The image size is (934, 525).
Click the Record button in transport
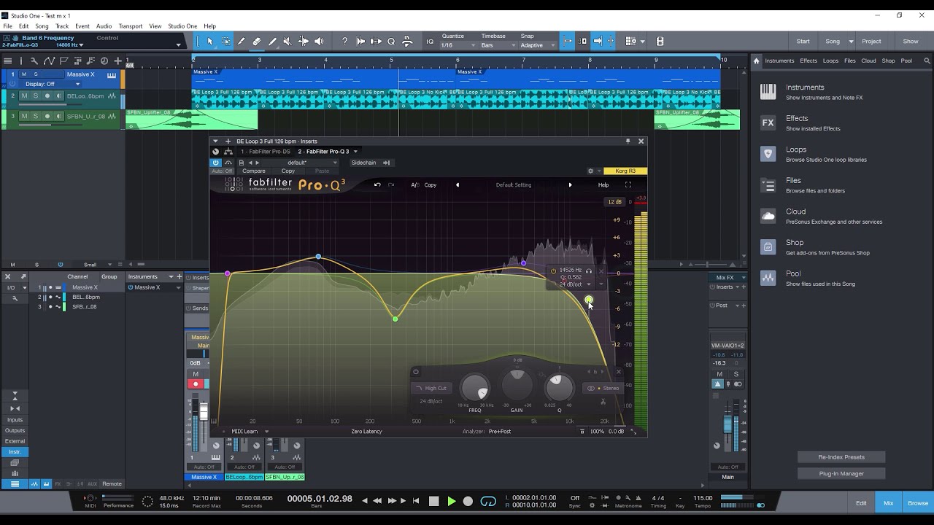tap(468, 501)
